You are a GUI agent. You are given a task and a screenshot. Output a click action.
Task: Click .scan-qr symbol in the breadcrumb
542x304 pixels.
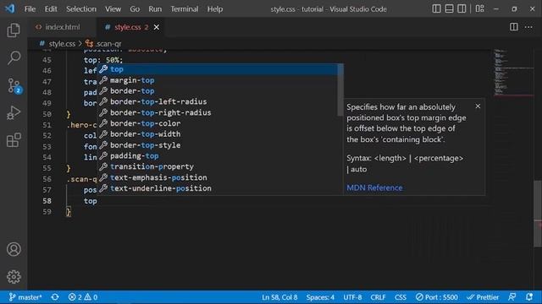103,44
